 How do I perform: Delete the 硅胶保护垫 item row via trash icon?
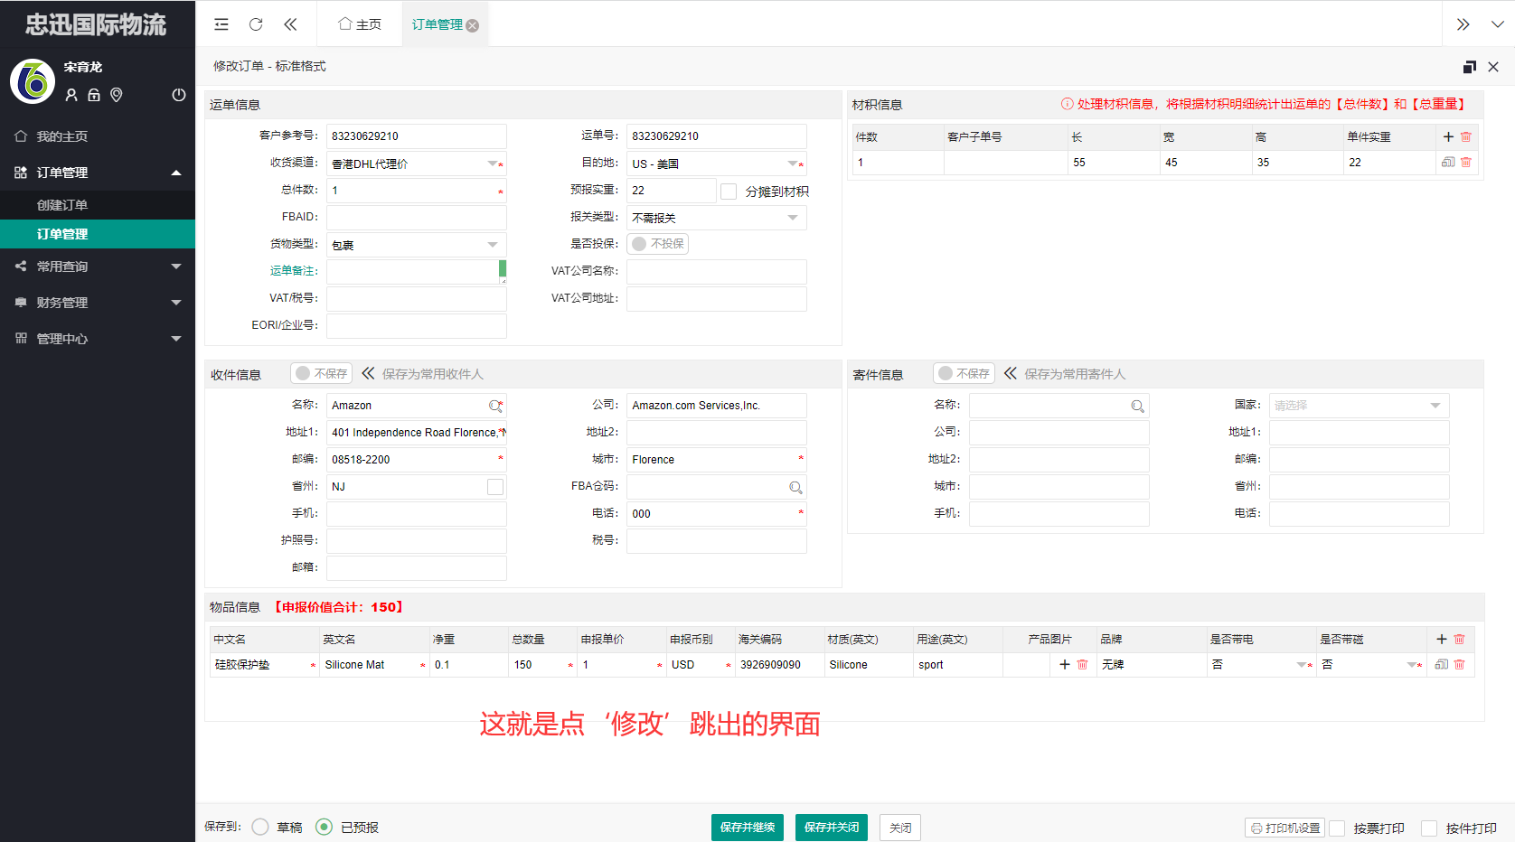click(x=1459, y=665)
